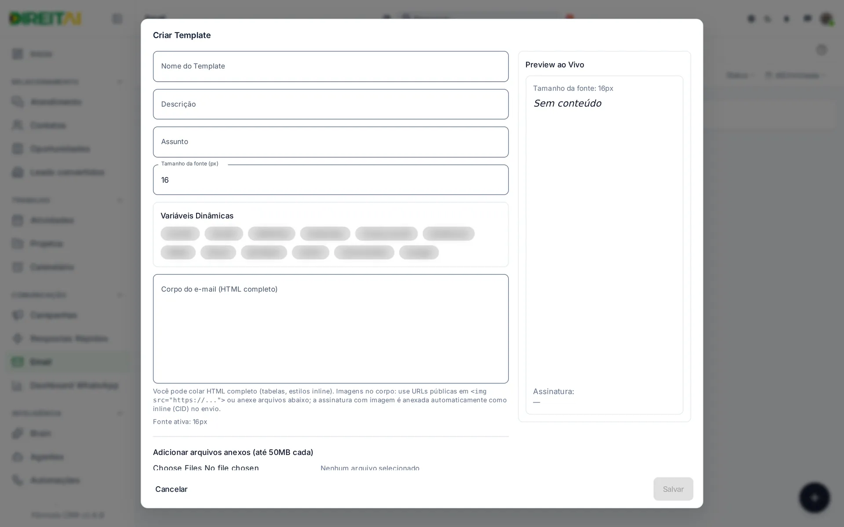
Task: Click Campanhas icon in background sidebar
Action: [18, 315]
